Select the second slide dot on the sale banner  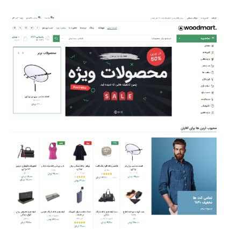pyautogui.click(x=119, y=112)
